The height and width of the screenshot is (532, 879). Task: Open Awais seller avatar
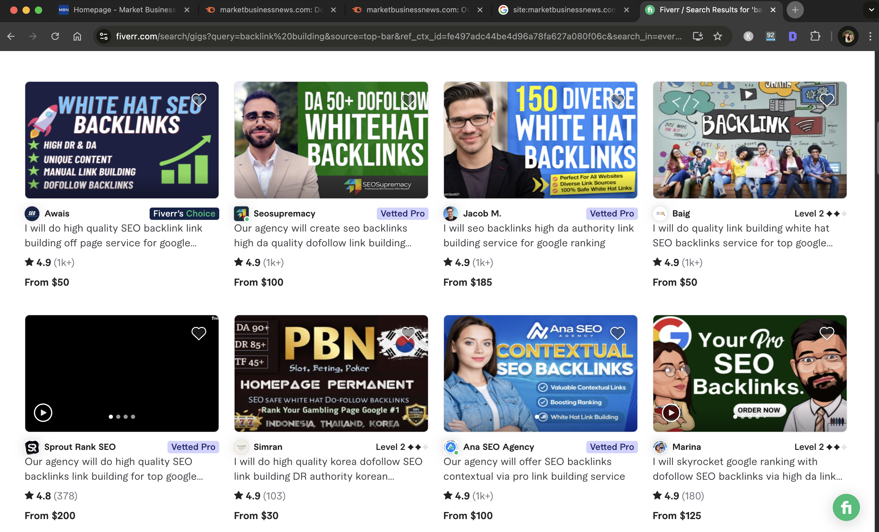[32, 213]
